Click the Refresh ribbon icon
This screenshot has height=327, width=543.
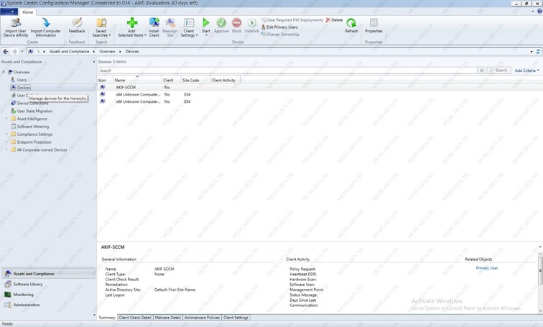pyautogui.click(x=351, y=23)
